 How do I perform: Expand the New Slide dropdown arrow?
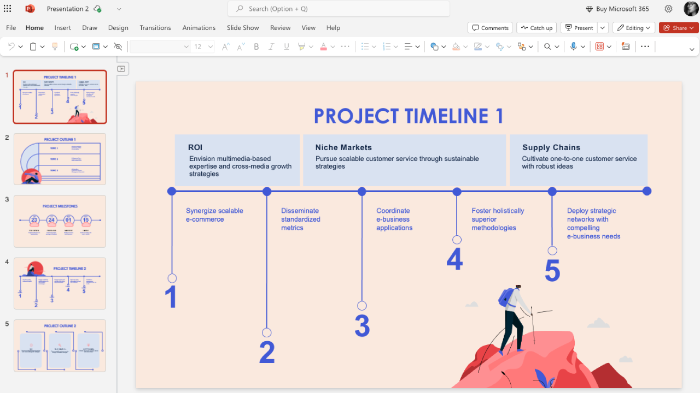[84, 47]
